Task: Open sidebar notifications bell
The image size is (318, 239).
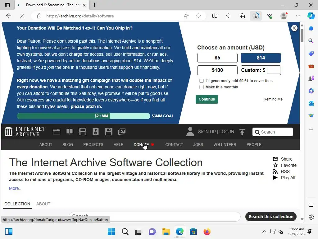Action: click(311, 29)
